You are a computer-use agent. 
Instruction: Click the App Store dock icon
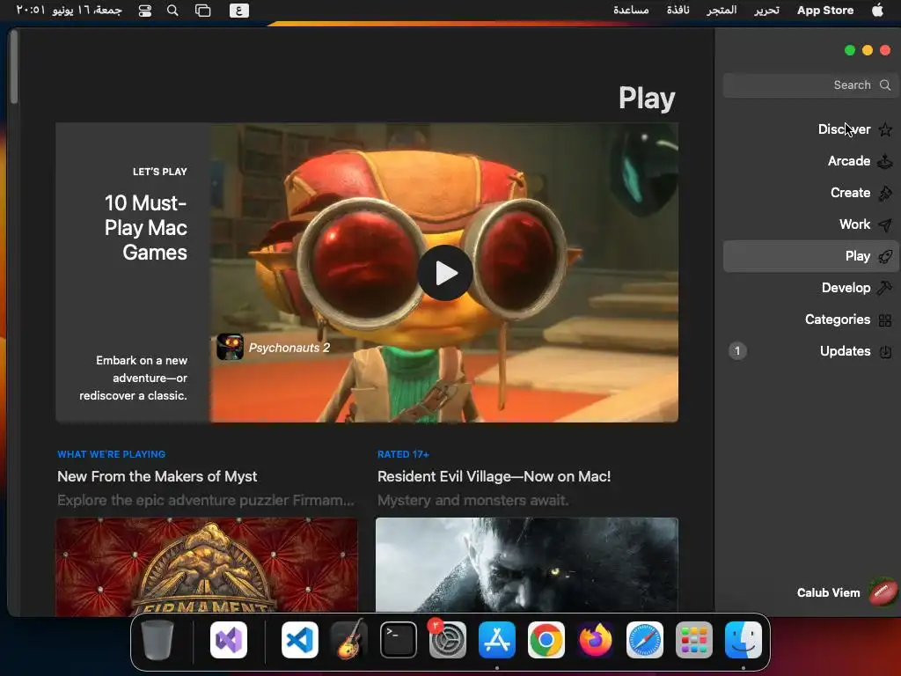497,640
